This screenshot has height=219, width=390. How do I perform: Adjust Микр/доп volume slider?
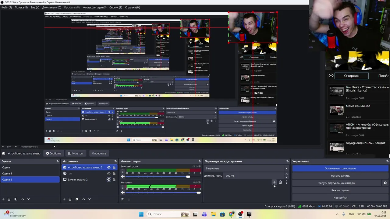(x=199, y=193)
